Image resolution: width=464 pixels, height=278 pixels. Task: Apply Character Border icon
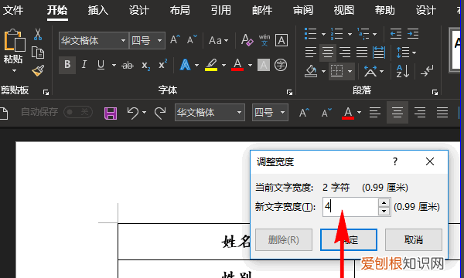point(281,40)
